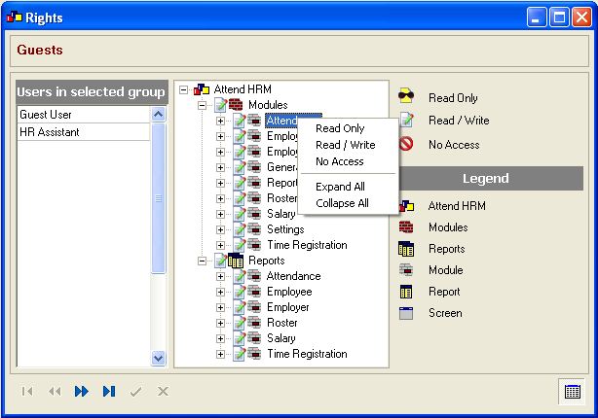
Task: Click the Read Only sunglasses legend icon
Action: click(406, 96)
